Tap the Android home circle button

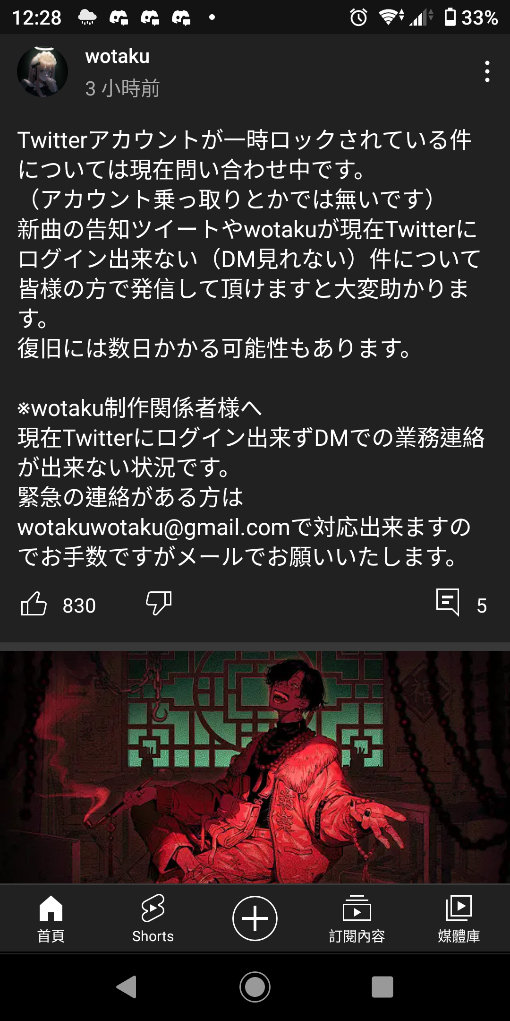(x=255, y=987)
